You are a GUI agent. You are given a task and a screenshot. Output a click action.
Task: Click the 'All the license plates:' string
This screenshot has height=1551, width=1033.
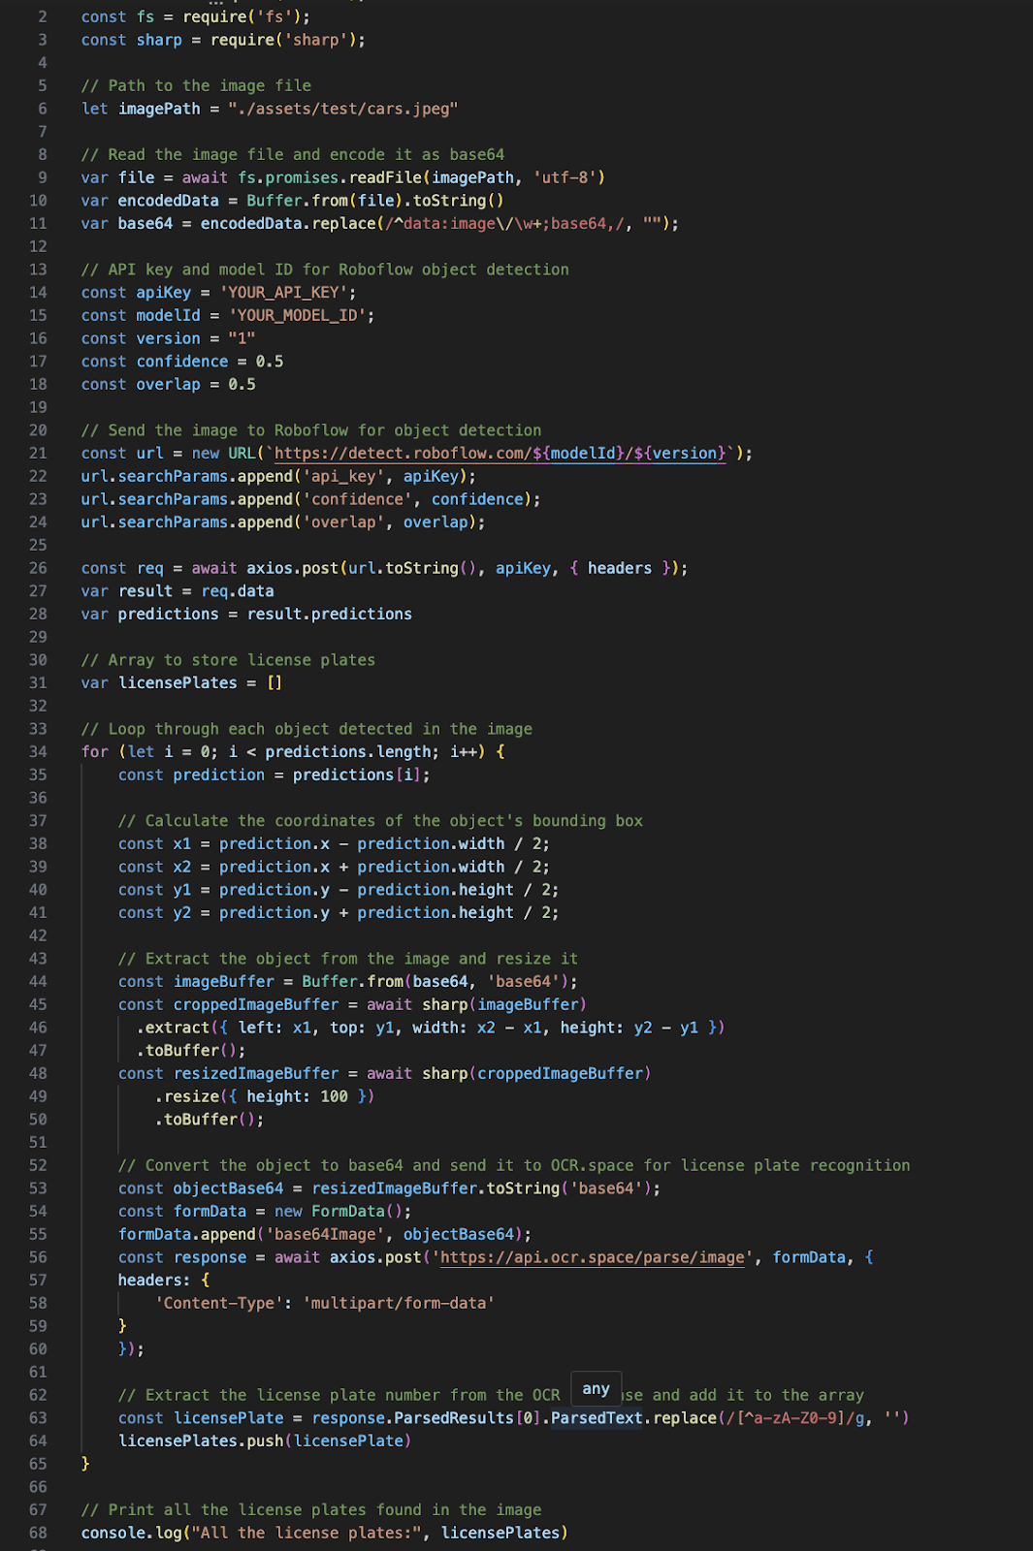click(x=307, y=1534)
